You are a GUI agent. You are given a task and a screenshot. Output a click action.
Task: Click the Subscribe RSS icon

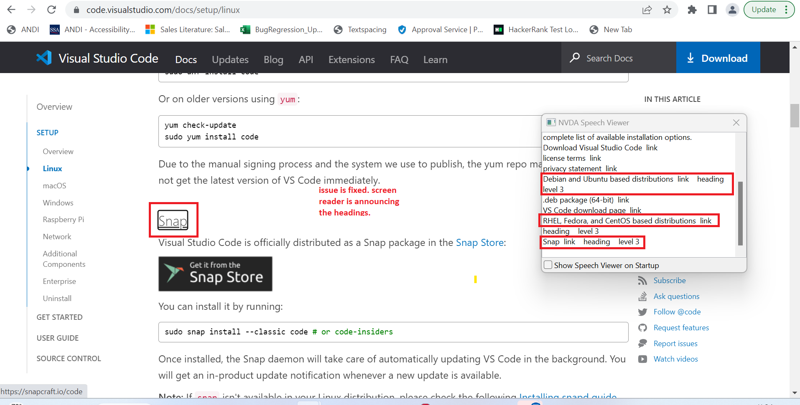(x=643, y=281)
